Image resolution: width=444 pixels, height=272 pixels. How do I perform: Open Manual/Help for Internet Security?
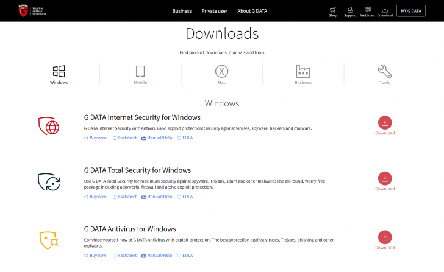(x=157, y=138)
